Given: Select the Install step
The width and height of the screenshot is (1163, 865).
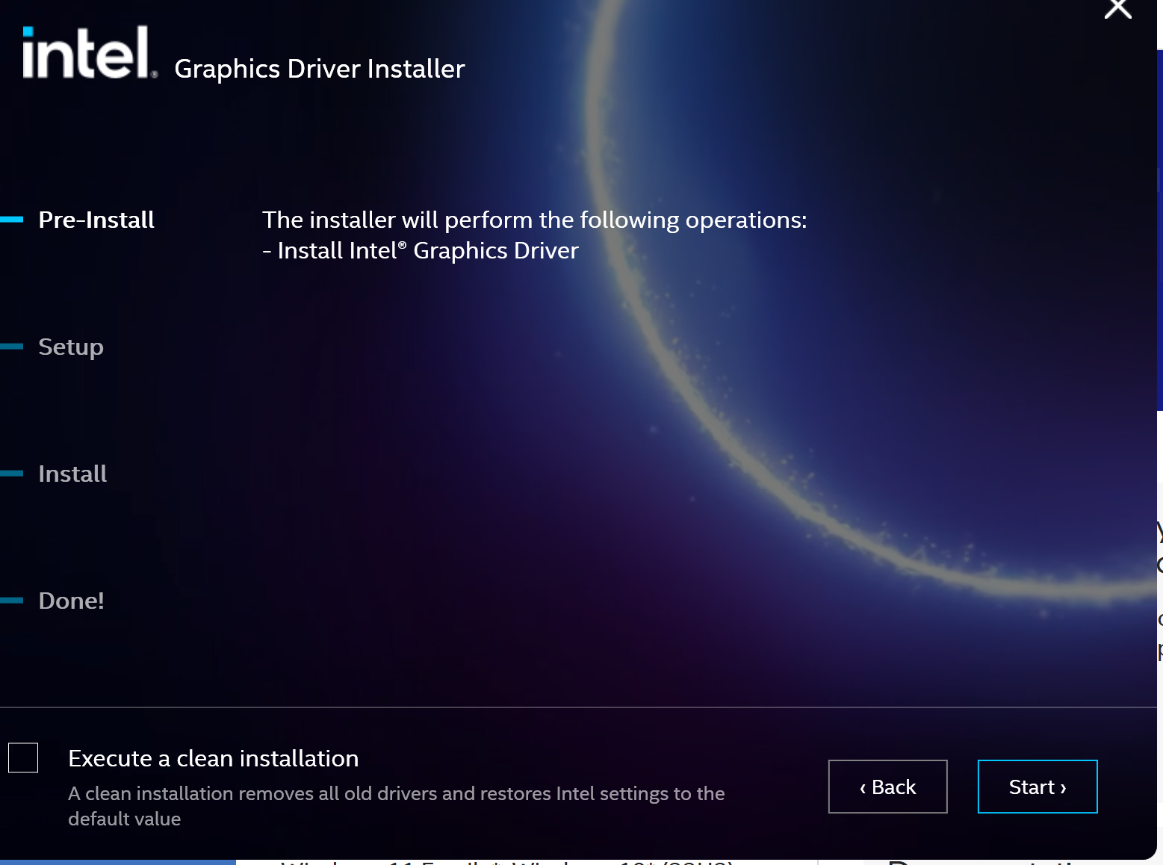Looking at the screenshot, I should [x=72, y=474].
